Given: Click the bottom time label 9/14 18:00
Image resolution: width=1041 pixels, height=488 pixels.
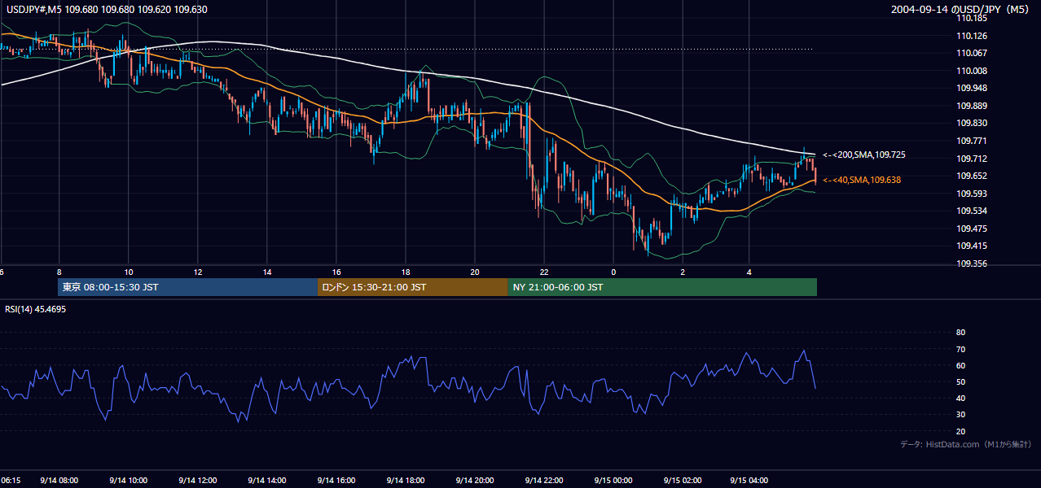Looking at the screenshot, I should click(x=406, y=481).
